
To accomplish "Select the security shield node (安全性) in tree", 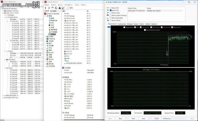I will (x=50, y=59).
